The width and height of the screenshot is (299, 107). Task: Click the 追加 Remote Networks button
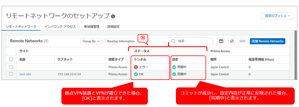tap(267, 41)
